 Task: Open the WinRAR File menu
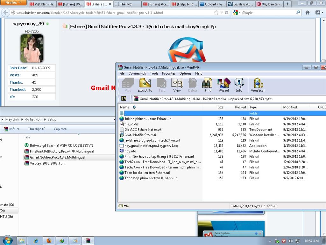[122, 73]
